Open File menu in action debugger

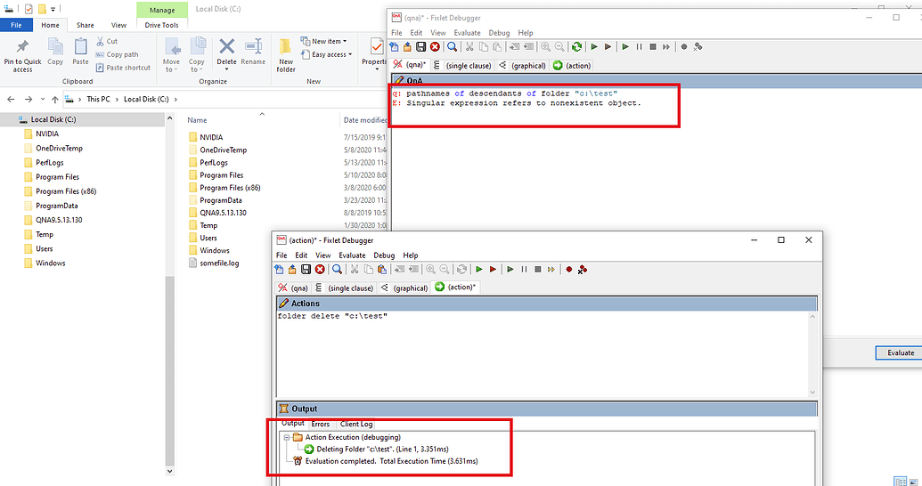tap(281, 255)
